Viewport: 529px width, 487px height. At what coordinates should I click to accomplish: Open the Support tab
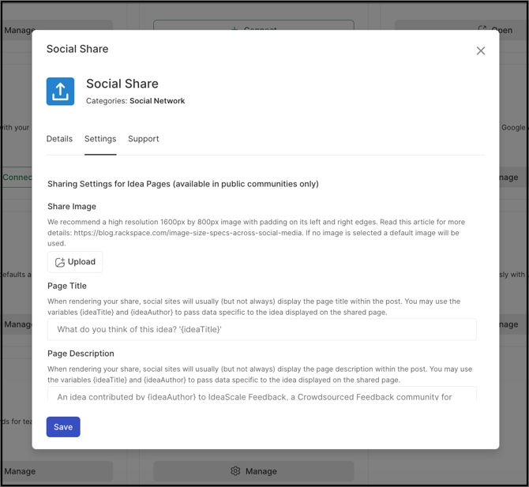tap(144, 139)
